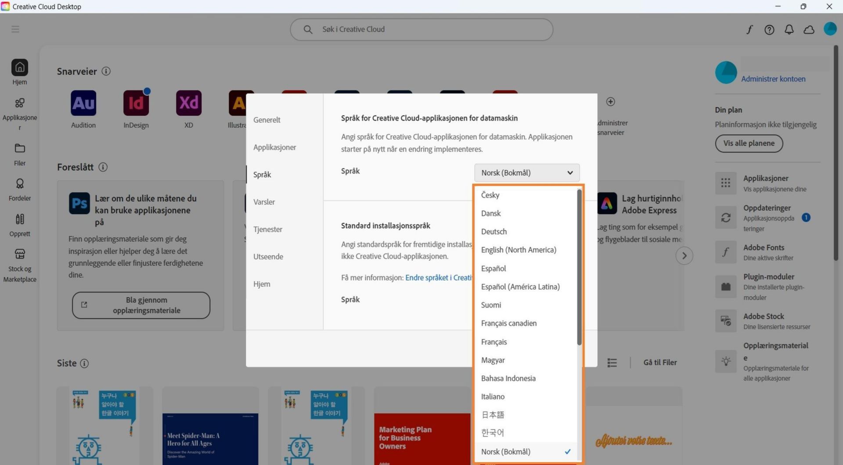Screen dimensions: 843x465
Task: Open the Utseende settings tab
Action: tap(268, 257)
